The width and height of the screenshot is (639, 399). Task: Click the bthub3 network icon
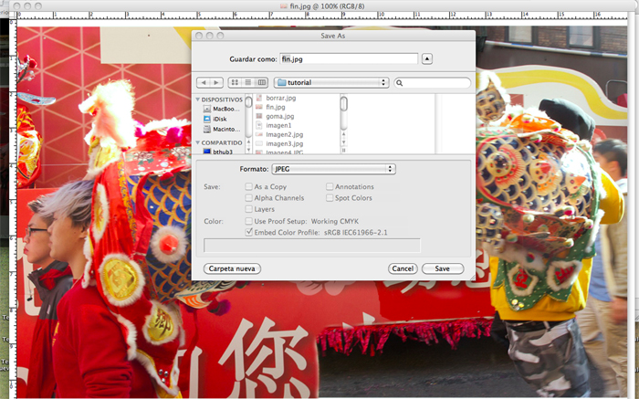pyautogui.click(x=206, y=152)
